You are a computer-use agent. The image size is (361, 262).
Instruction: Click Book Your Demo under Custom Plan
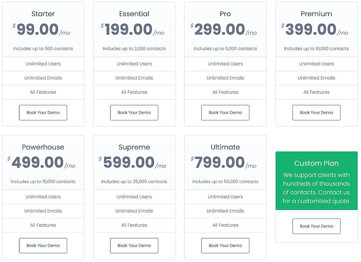(316, 226)
